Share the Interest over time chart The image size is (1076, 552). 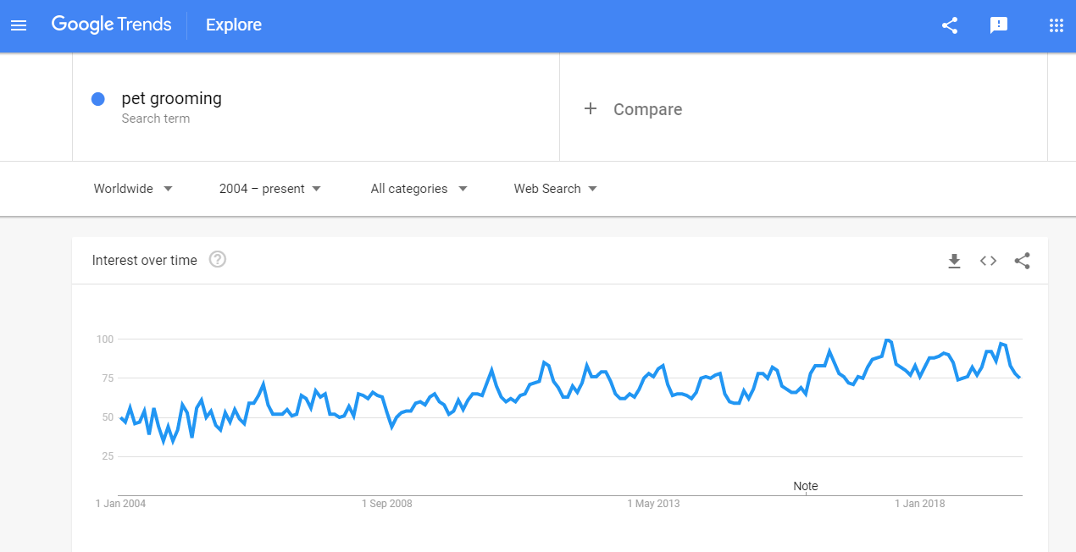[1022, 261]
